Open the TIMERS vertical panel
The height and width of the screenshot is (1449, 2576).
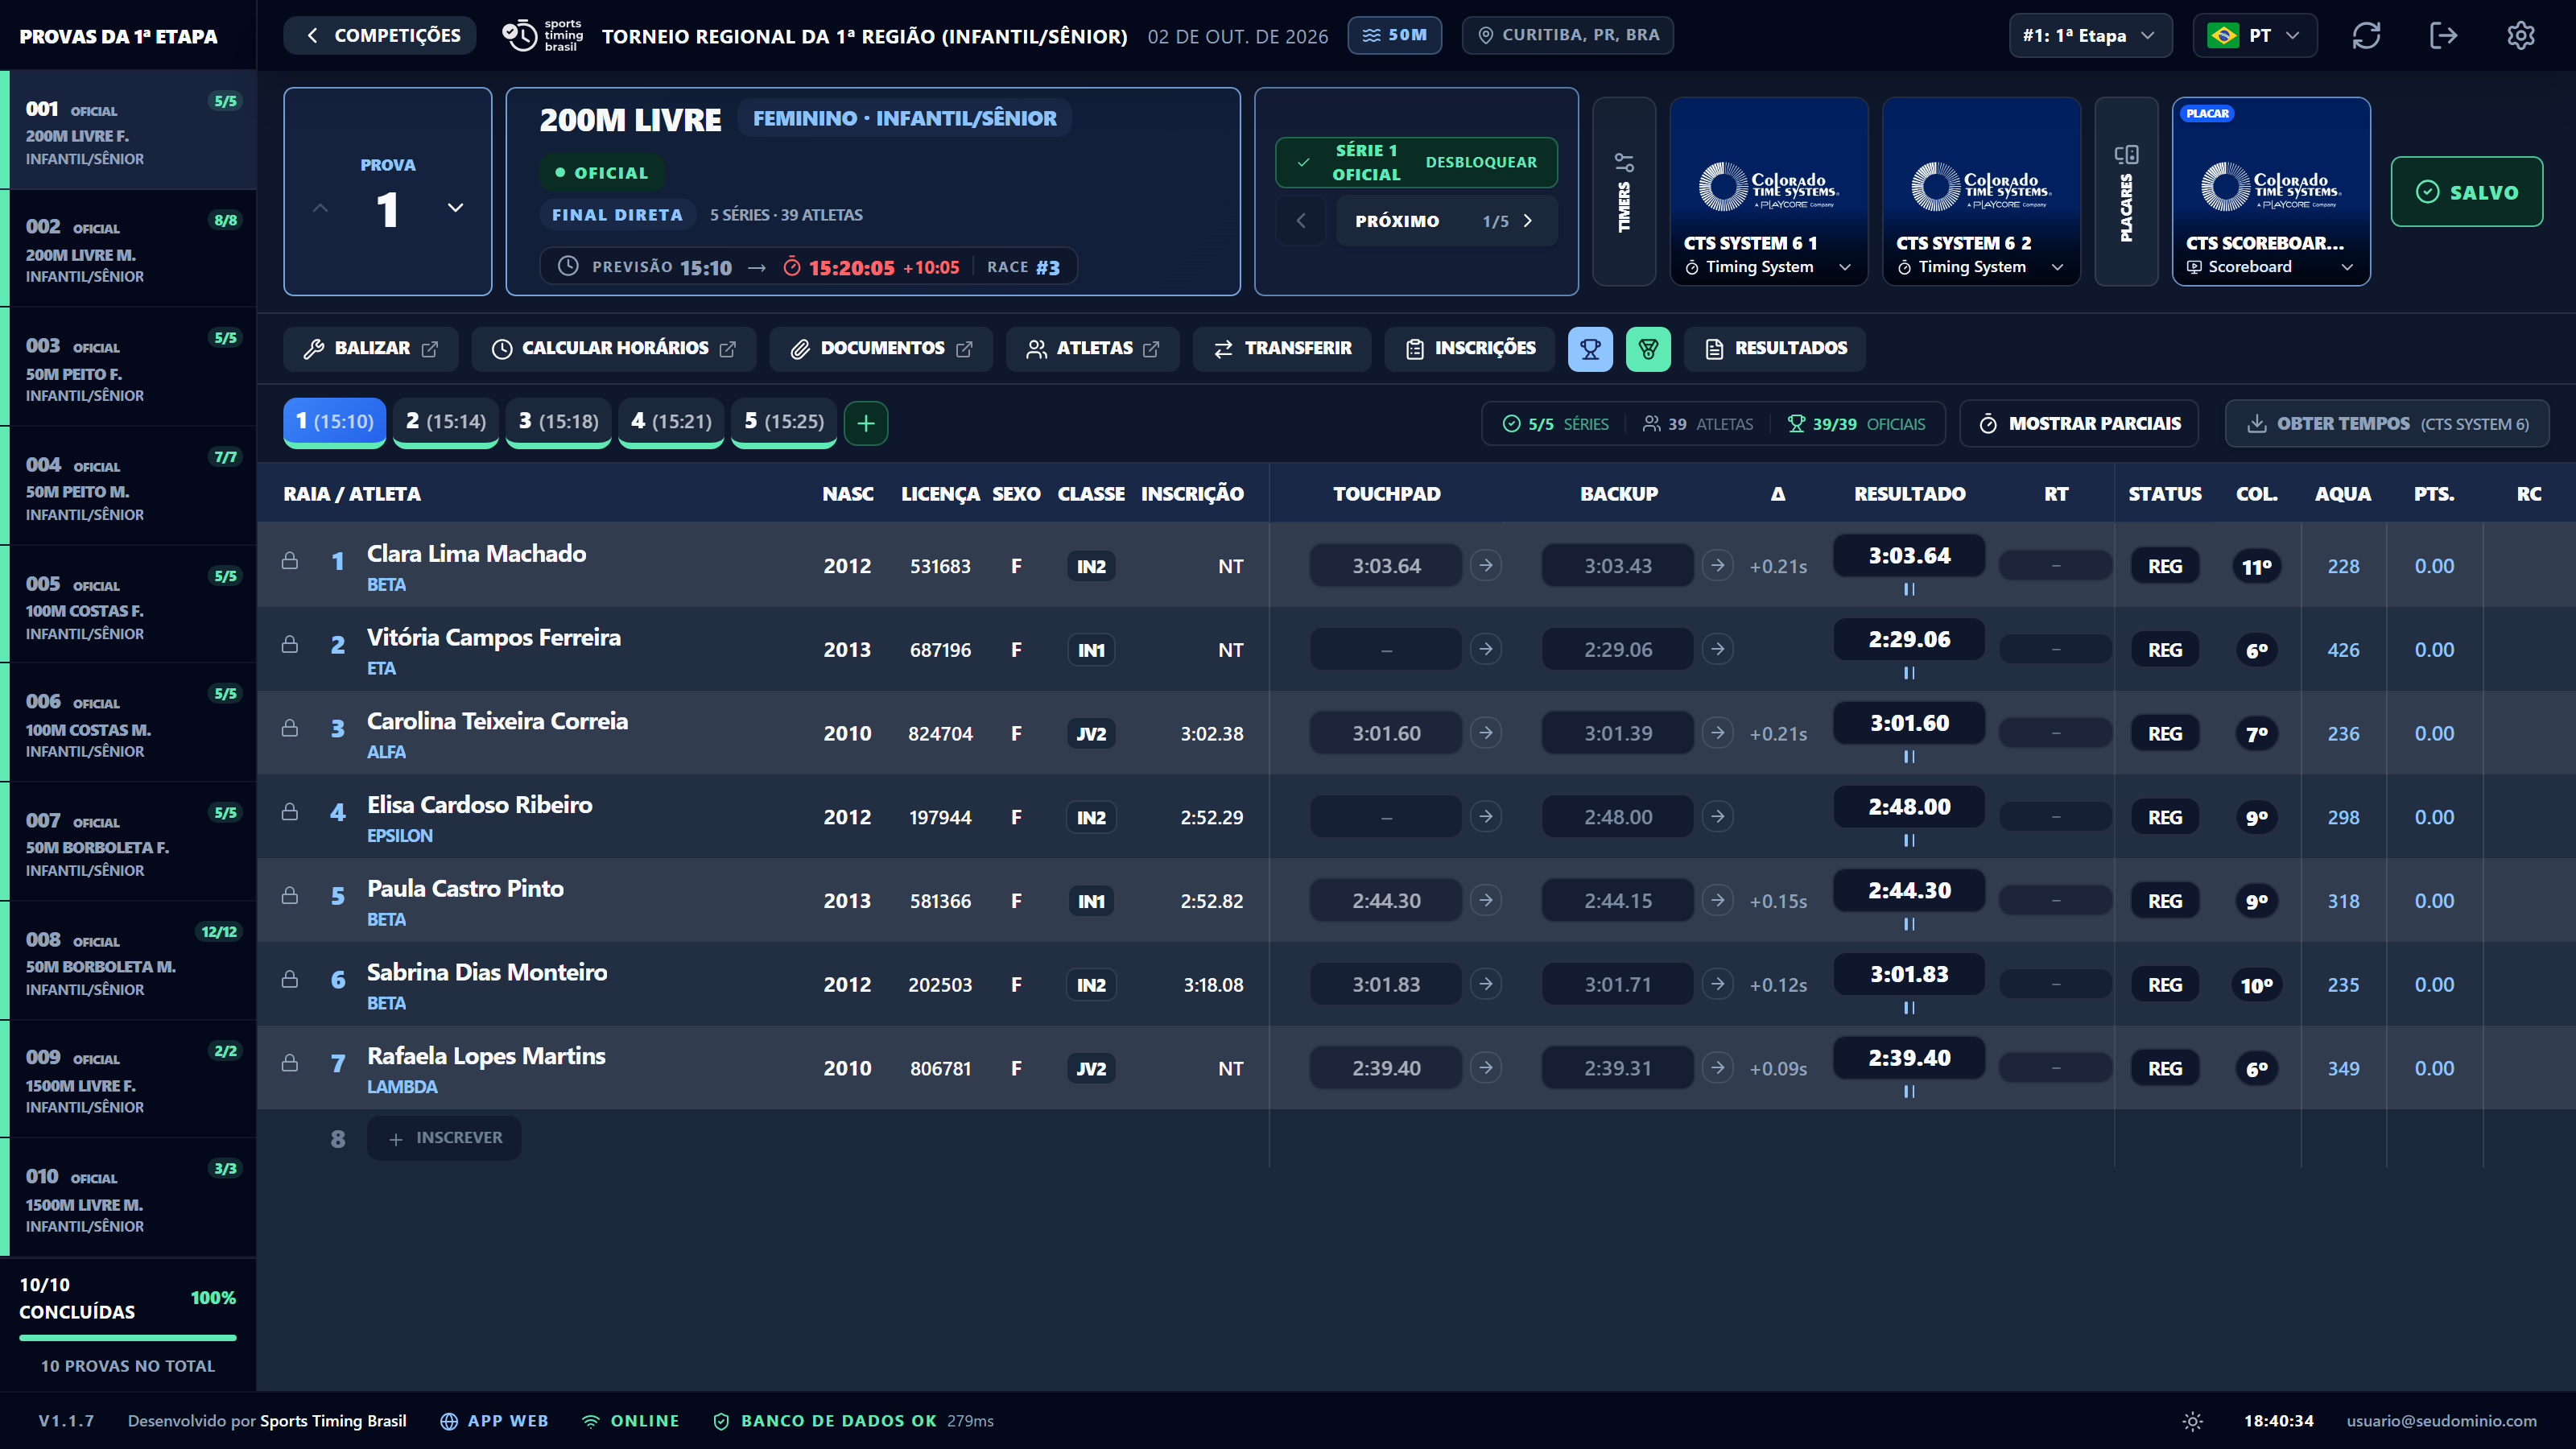coord(1624,191)
